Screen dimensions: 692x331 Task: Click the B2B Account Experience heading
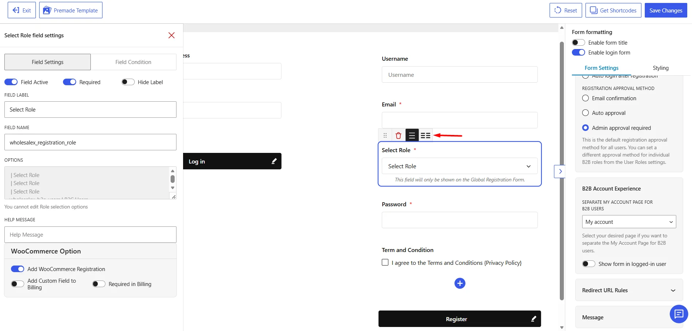(x=611, y=189)
